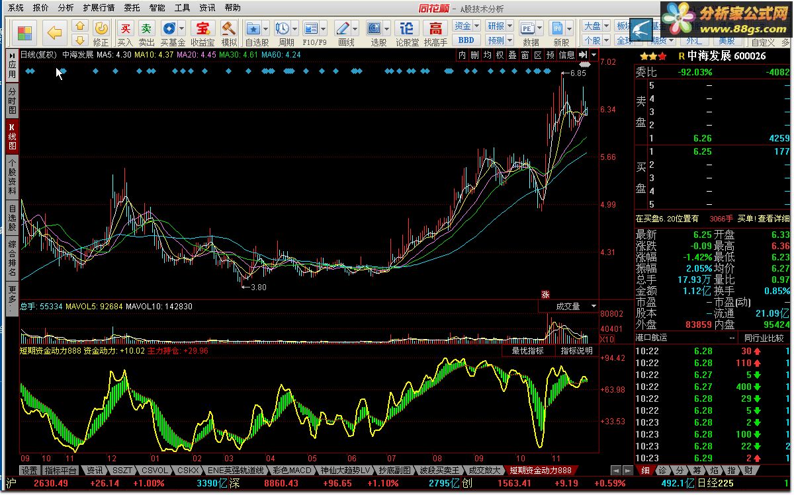The height and width of the screenshot is (495, 794).
Task: Click the 指标说明 button
Action: [576, 351]
